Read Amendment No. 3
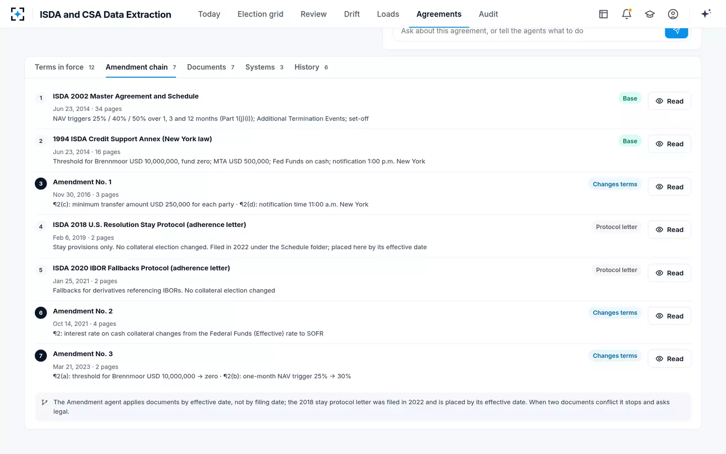The width and height of the screenshot is (726, 454). tap(670, 359)
